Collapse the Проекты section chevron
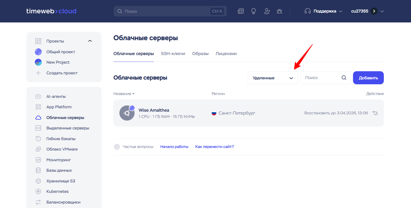 90,41
